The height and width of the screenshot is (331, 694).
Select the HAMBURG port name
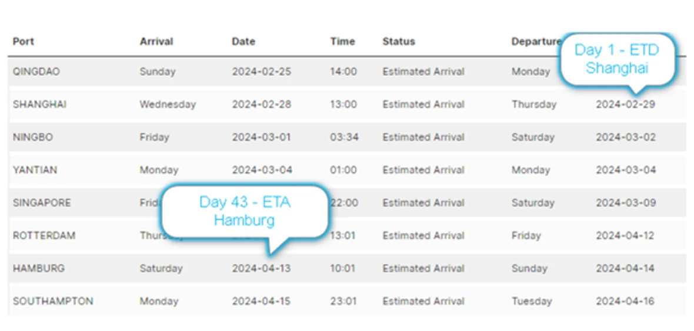(x=39, y=269)
